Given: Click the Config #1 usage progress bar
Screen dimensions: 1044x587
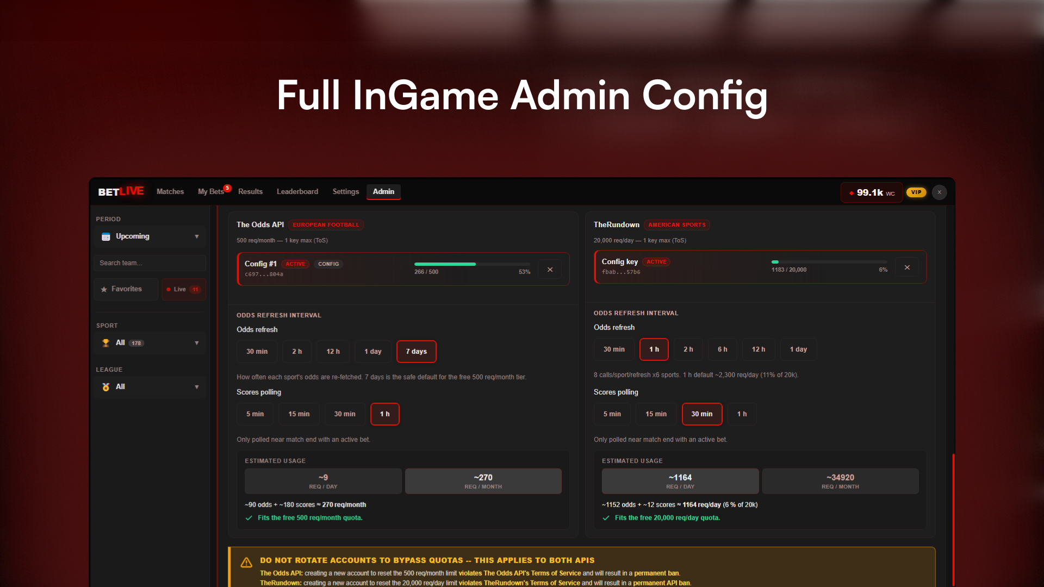Looking at the screenshot, I should click(472, 264).
